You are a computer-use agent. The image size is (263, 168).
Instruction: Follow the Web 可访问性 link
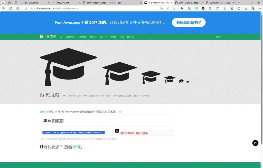(60, 139)
